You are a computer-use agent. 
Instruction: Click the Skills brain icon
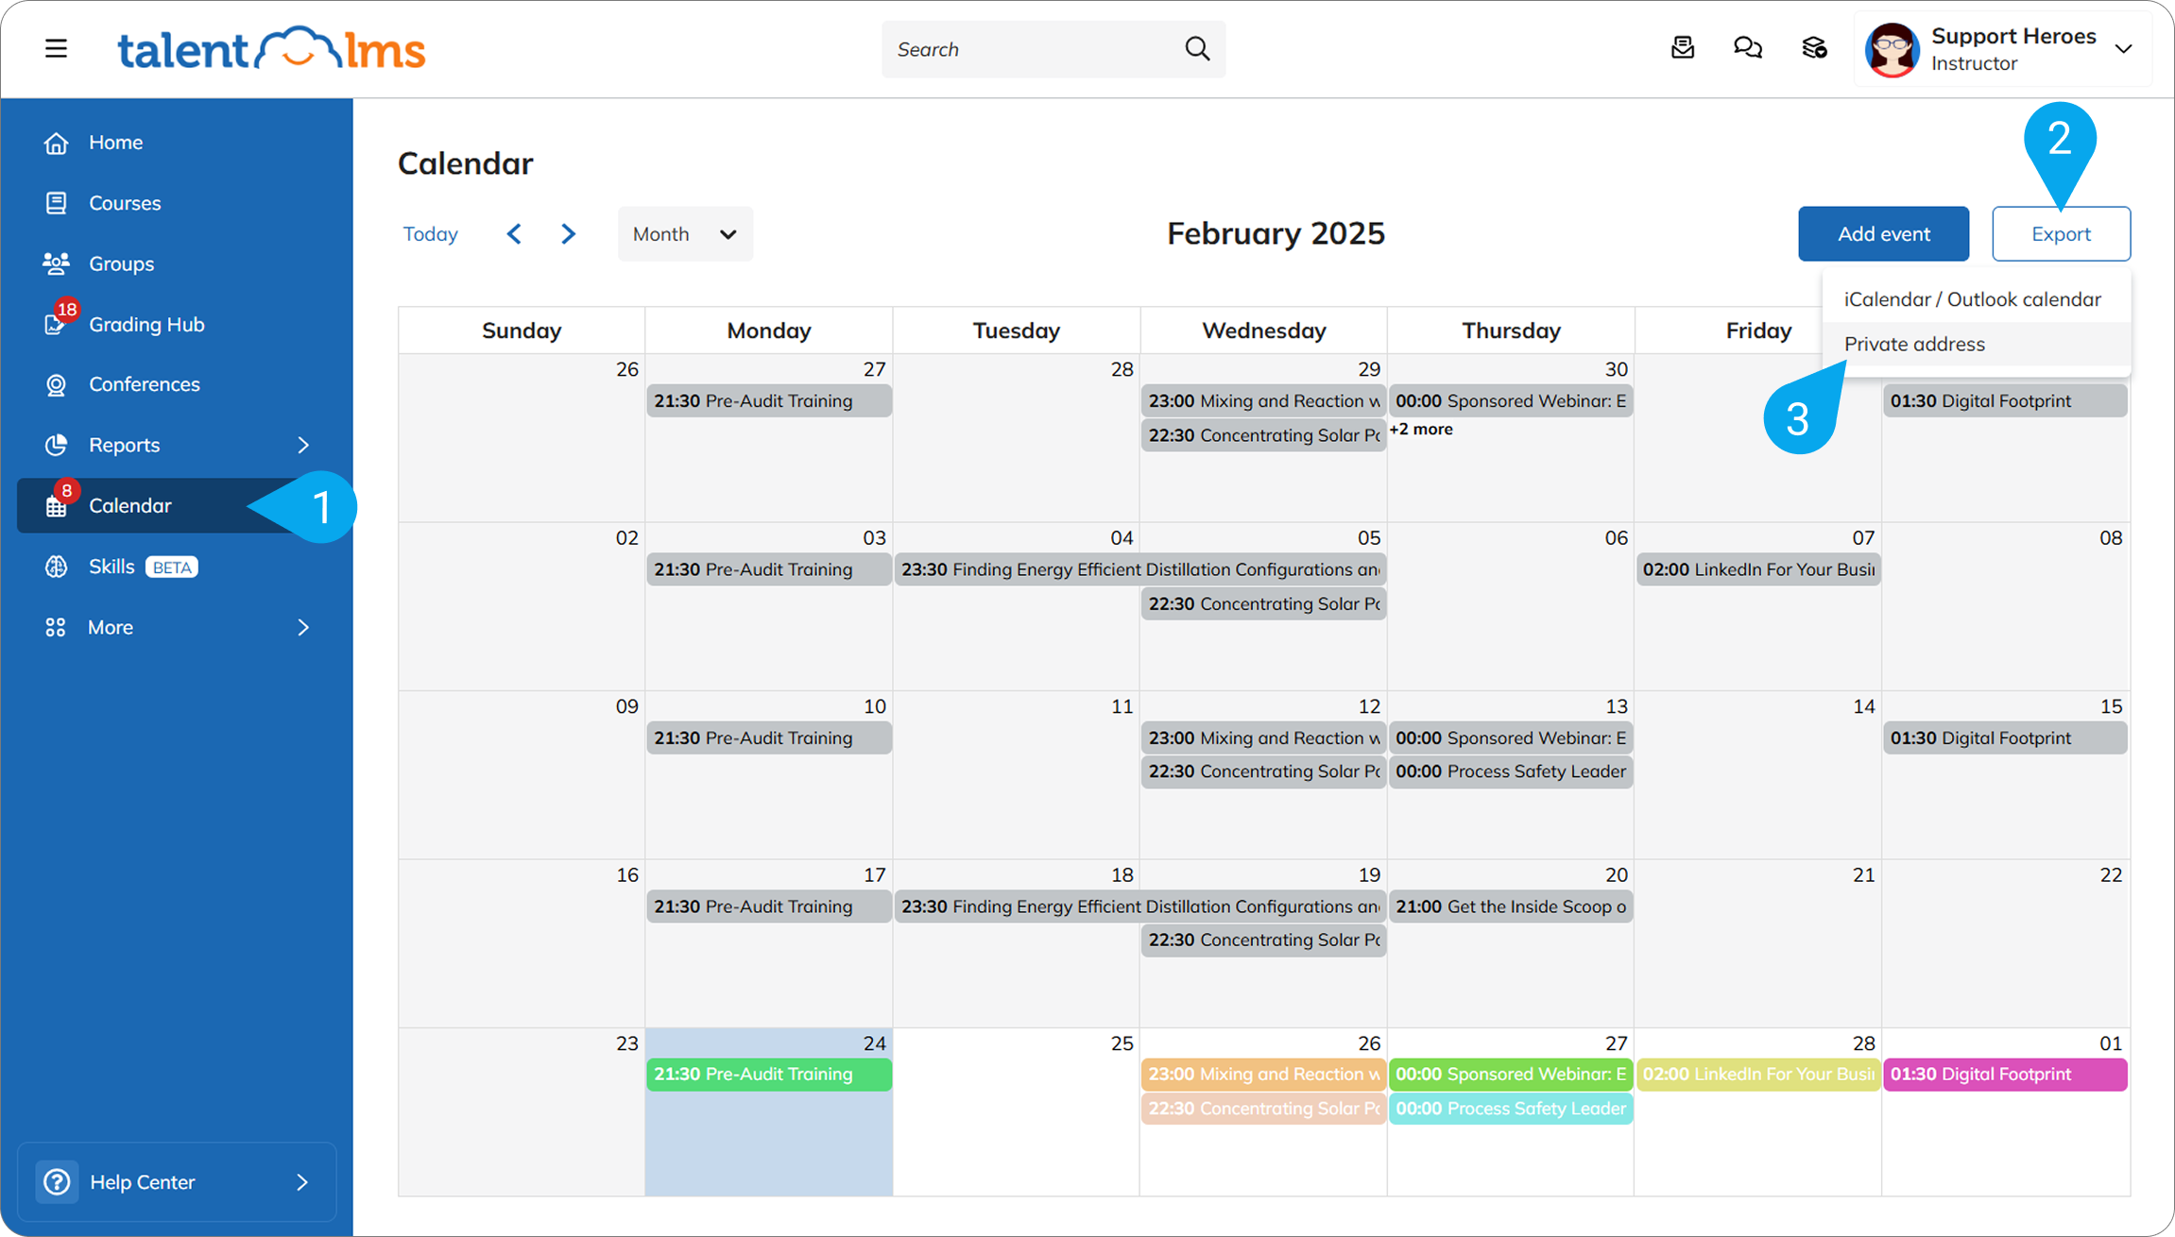(56, 567)
